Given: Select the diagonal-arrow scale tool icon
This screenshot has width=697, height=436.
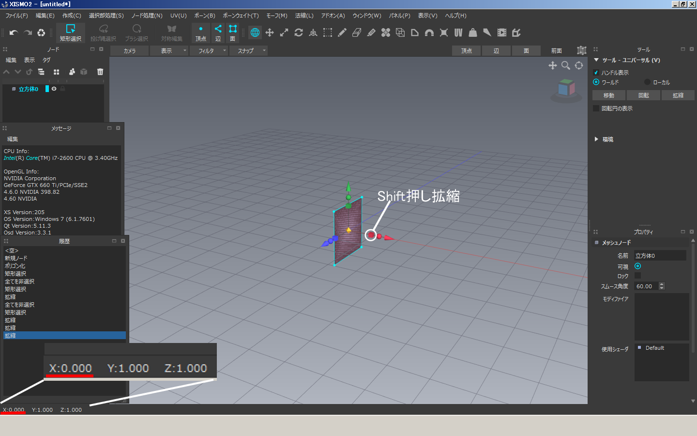Looking at the screenshot, I should click(x=284, y=32).
